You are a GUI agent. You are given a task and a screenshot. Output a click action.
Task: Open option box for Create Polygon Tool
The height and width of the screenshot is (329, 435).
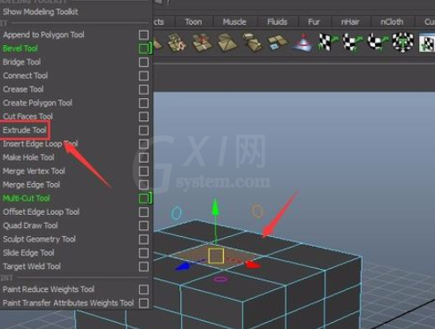point(143,103)
